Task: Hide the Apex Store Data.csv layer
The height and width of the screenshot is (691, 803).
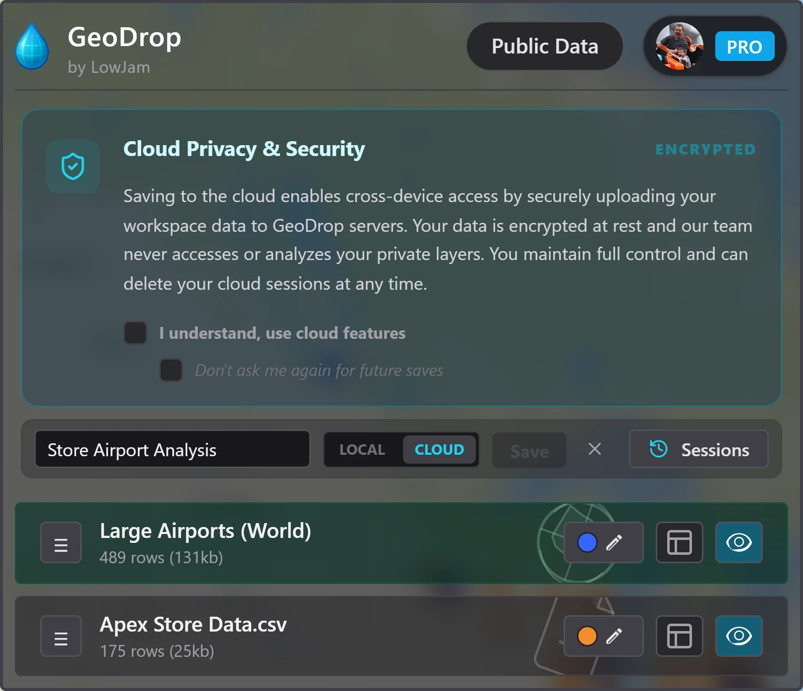Action: pos(739,636)
